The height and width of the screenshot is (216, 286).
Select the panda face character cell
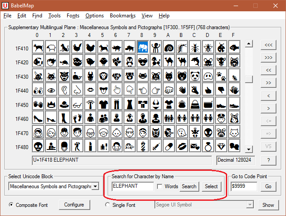[x=195, y=75]
